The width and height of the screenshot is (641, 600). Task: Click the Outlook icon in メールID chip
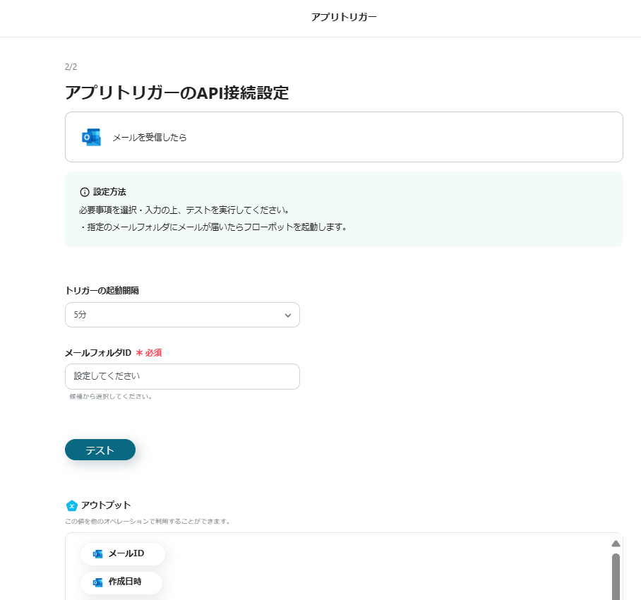point(97,554)
